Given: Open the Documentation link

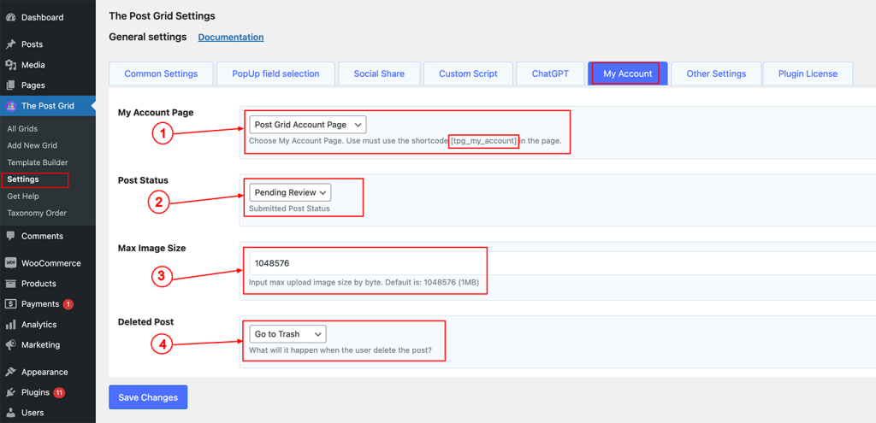Looking at the screenshot, I should pyautogui.click(x=231, y=38).
